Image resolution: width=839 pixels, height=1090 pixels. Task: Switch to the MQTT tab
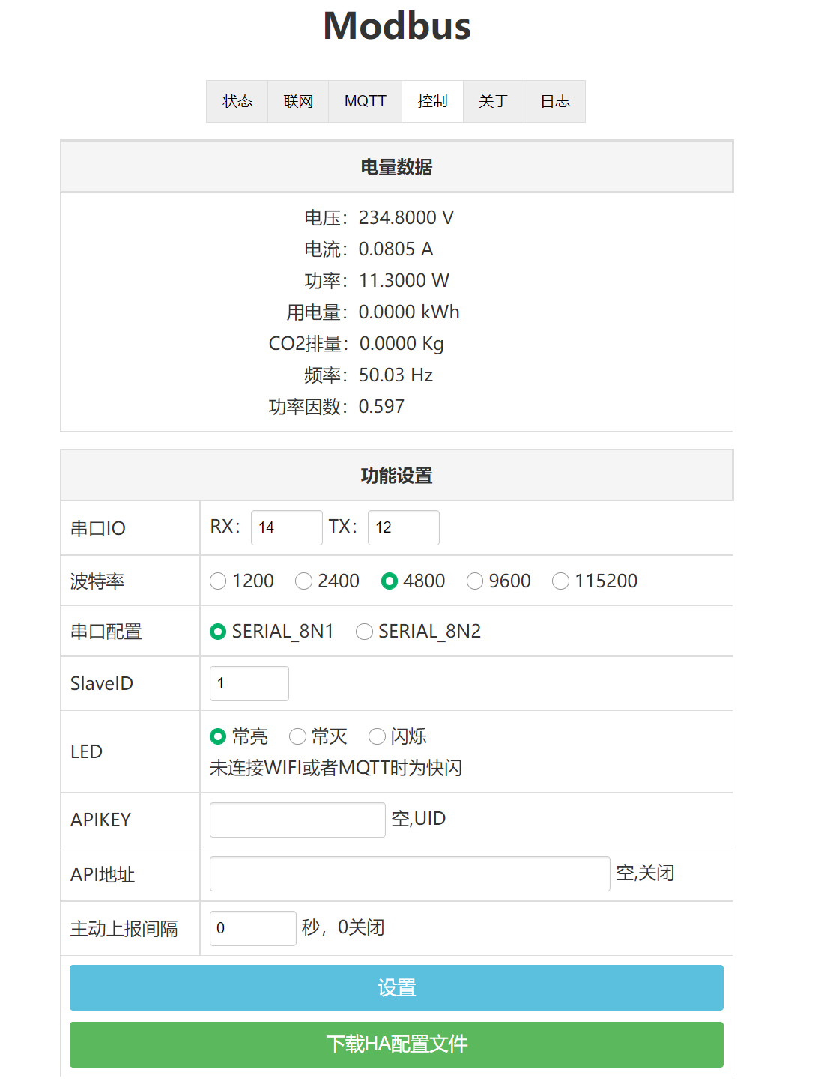click(x=365, y=101)
